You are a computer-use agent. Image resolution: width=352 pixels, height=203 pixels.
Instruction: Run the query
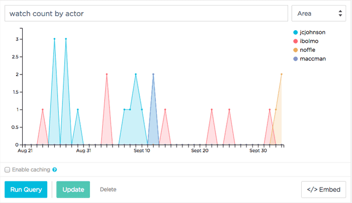point(26,189)
